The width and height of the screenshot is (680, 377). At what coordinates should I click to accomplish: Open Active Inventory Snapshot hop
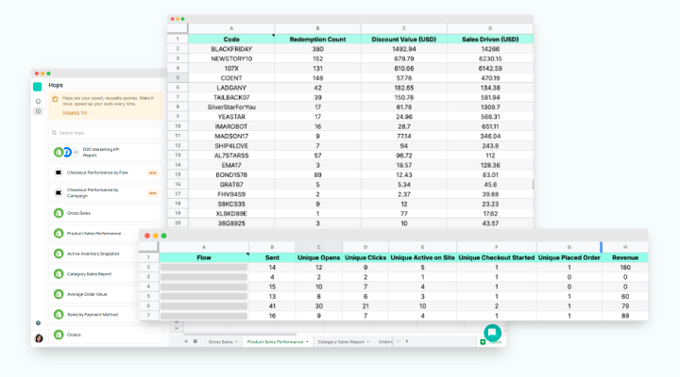(x=93, y=254)
